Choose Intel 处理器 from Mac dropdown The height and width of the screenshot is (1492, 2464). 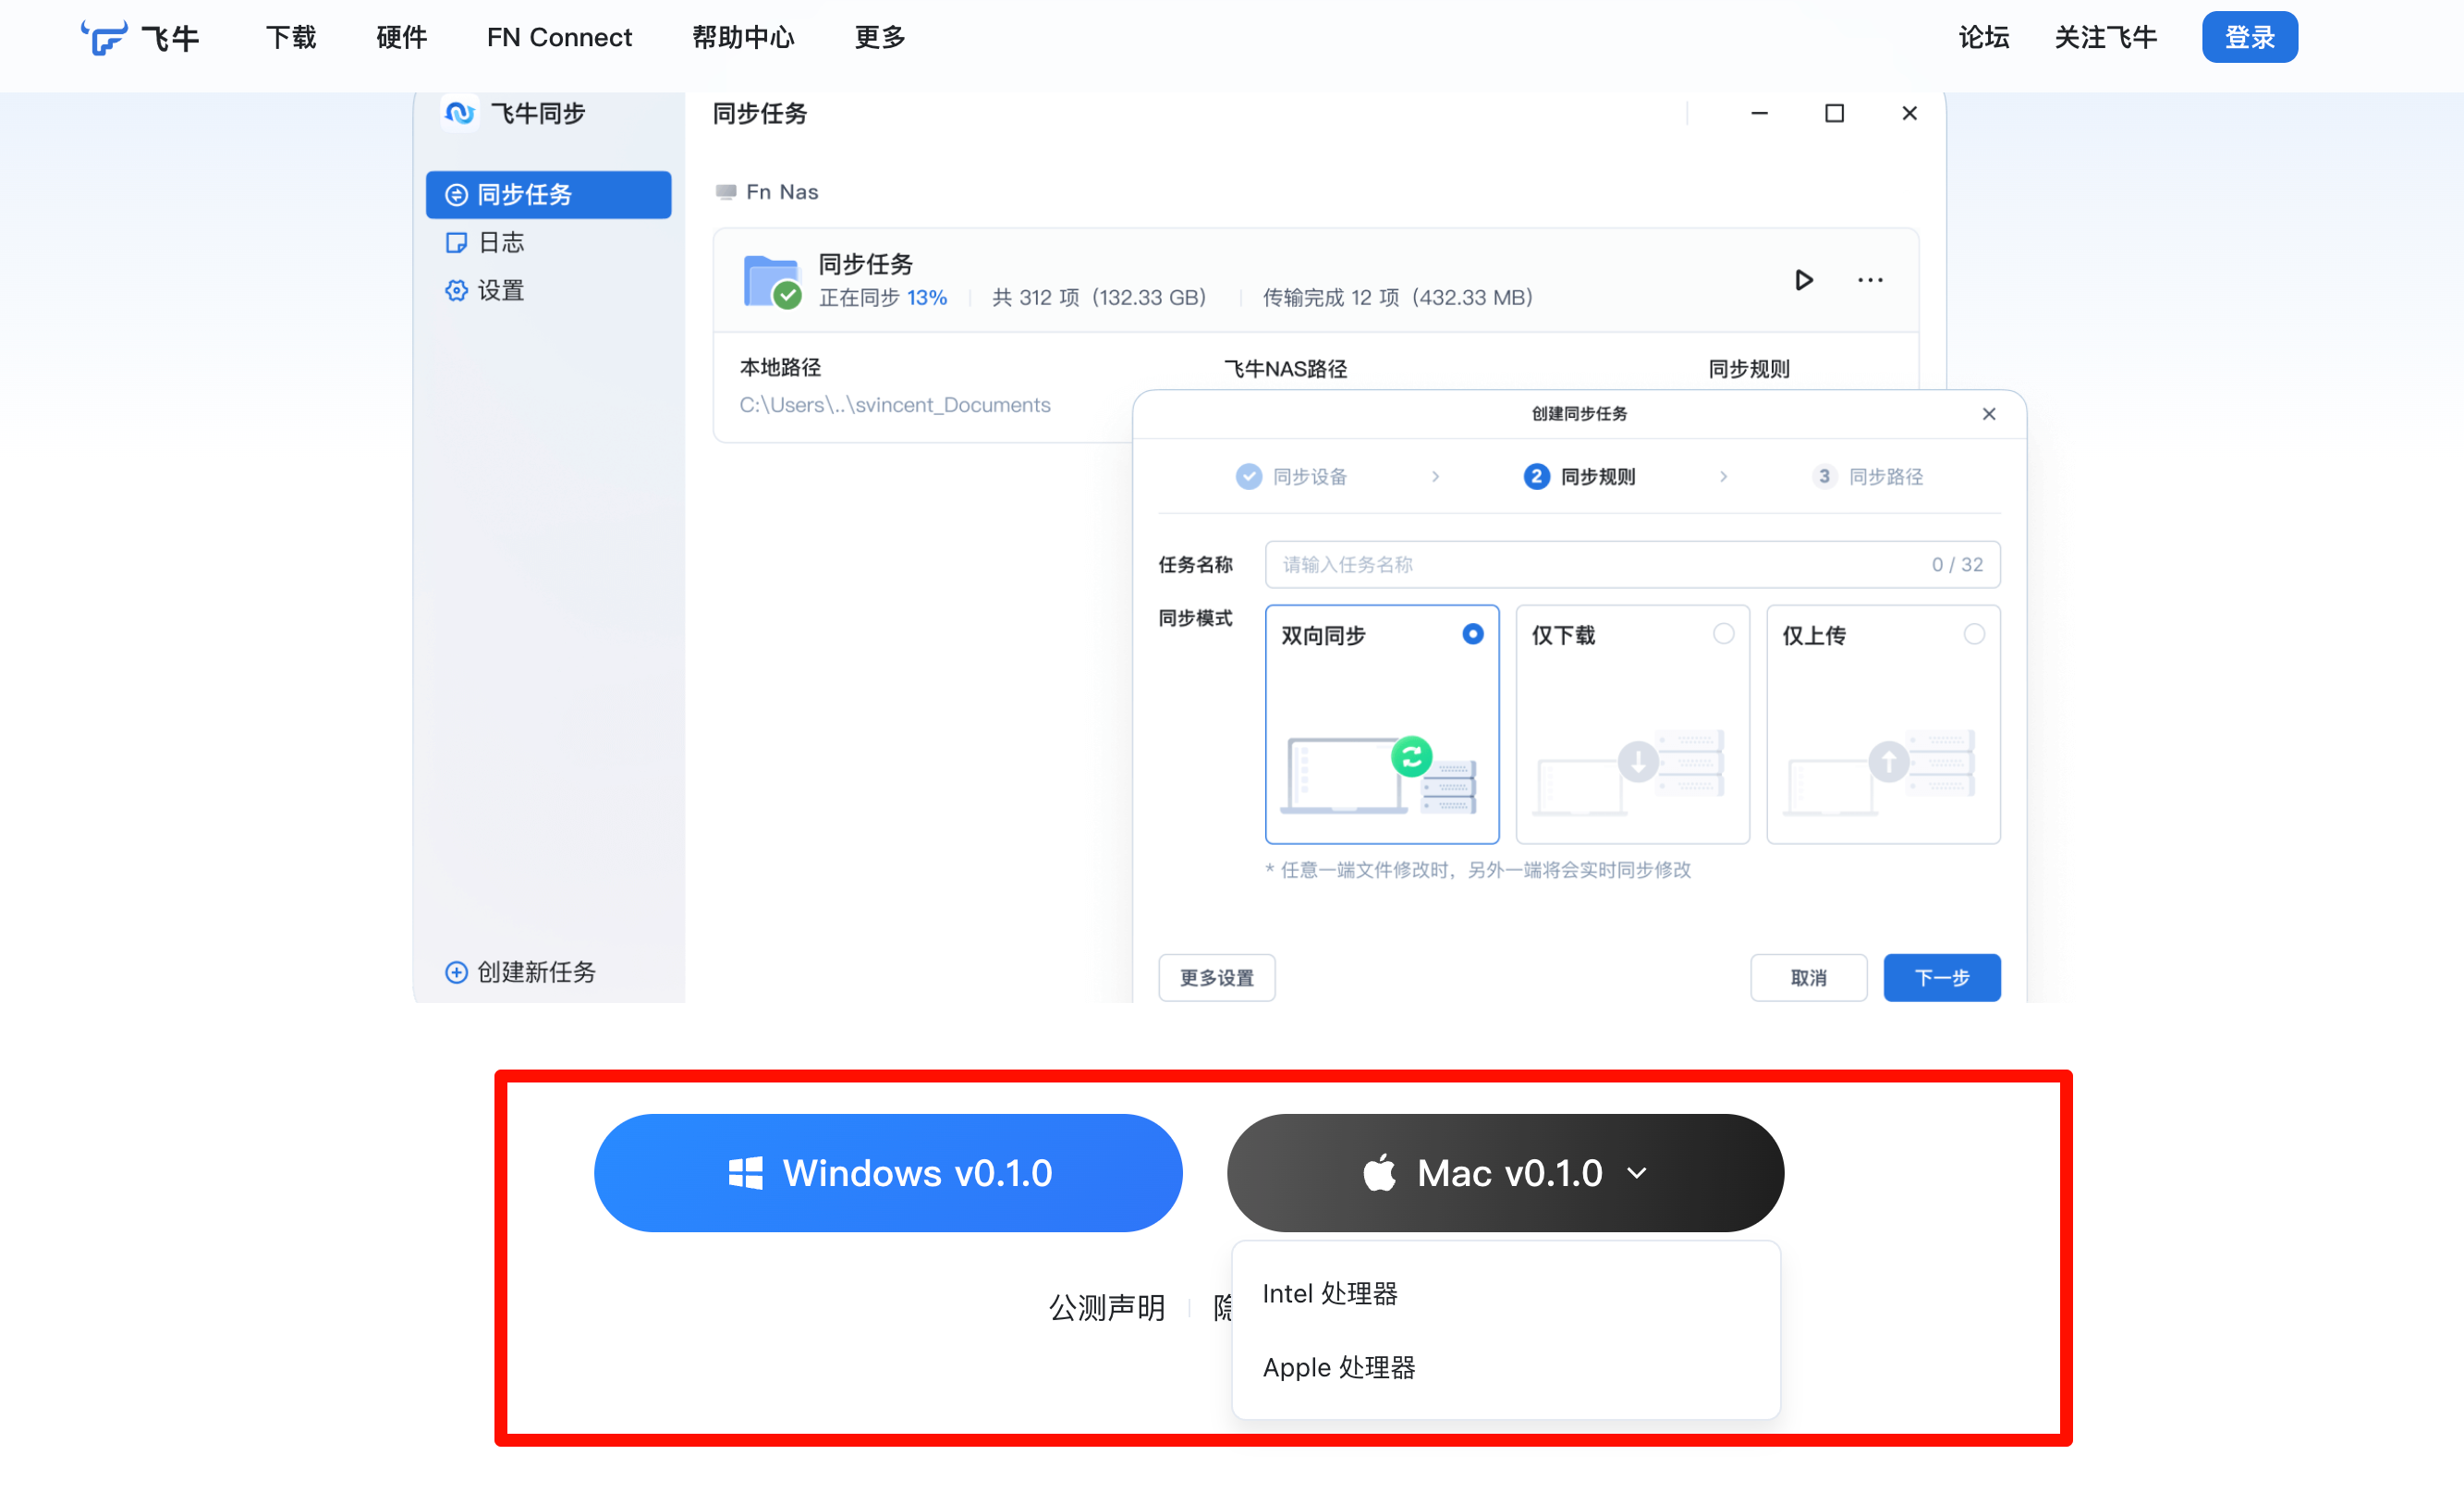click(1330, 1294)
